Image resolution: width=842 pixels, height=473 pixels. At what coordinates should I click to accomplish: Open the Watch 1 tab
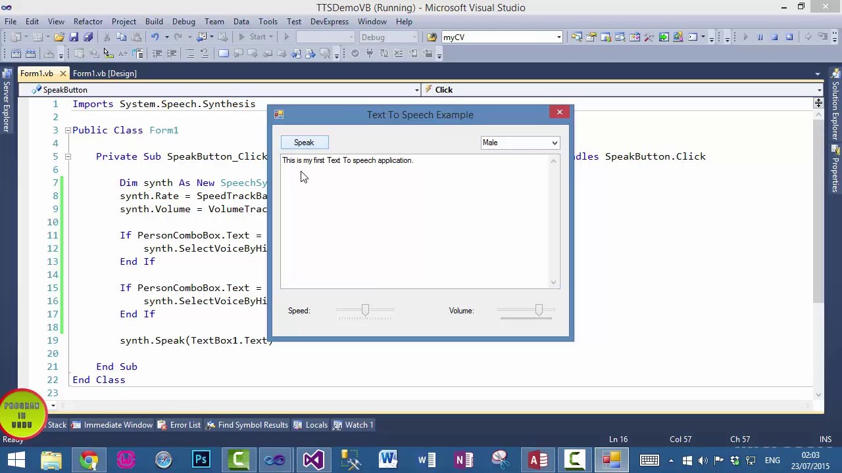[x=353, y=425]
